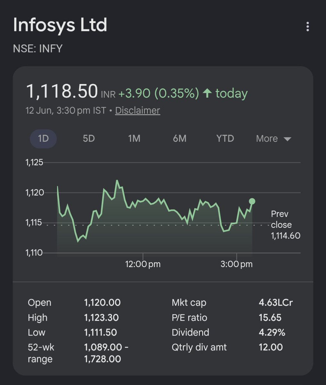The image size is (326, 385).
Task: Click the current price dot on chart
Action: 252,201
